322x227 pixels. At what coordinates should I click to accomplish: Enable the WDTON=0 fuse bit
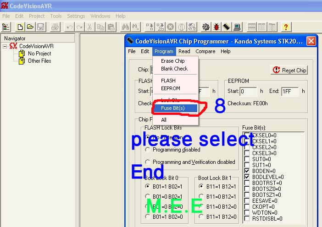click(x=247, y=212)
